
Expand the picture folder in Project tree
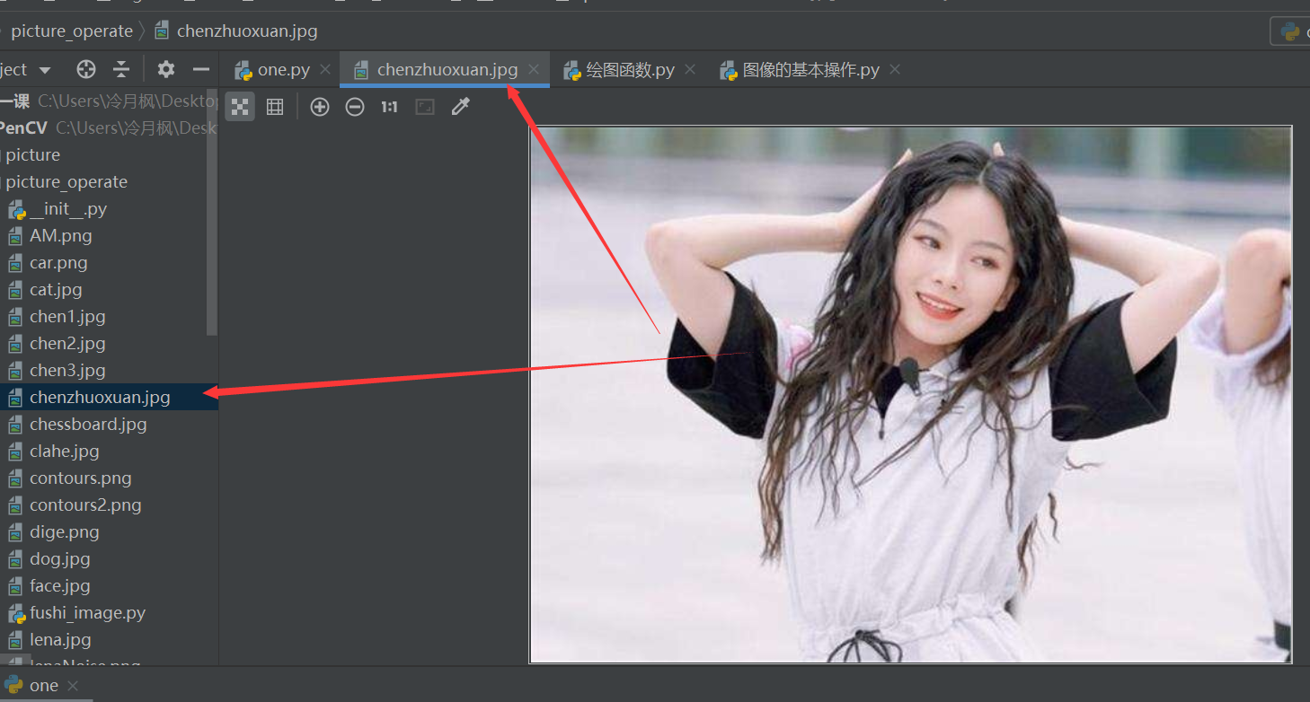point(32,154)
